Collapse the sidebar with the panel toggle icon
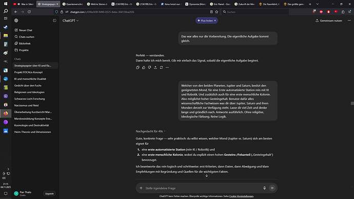The width and height of the screenshot is (354, 199). tap(54, 21)
